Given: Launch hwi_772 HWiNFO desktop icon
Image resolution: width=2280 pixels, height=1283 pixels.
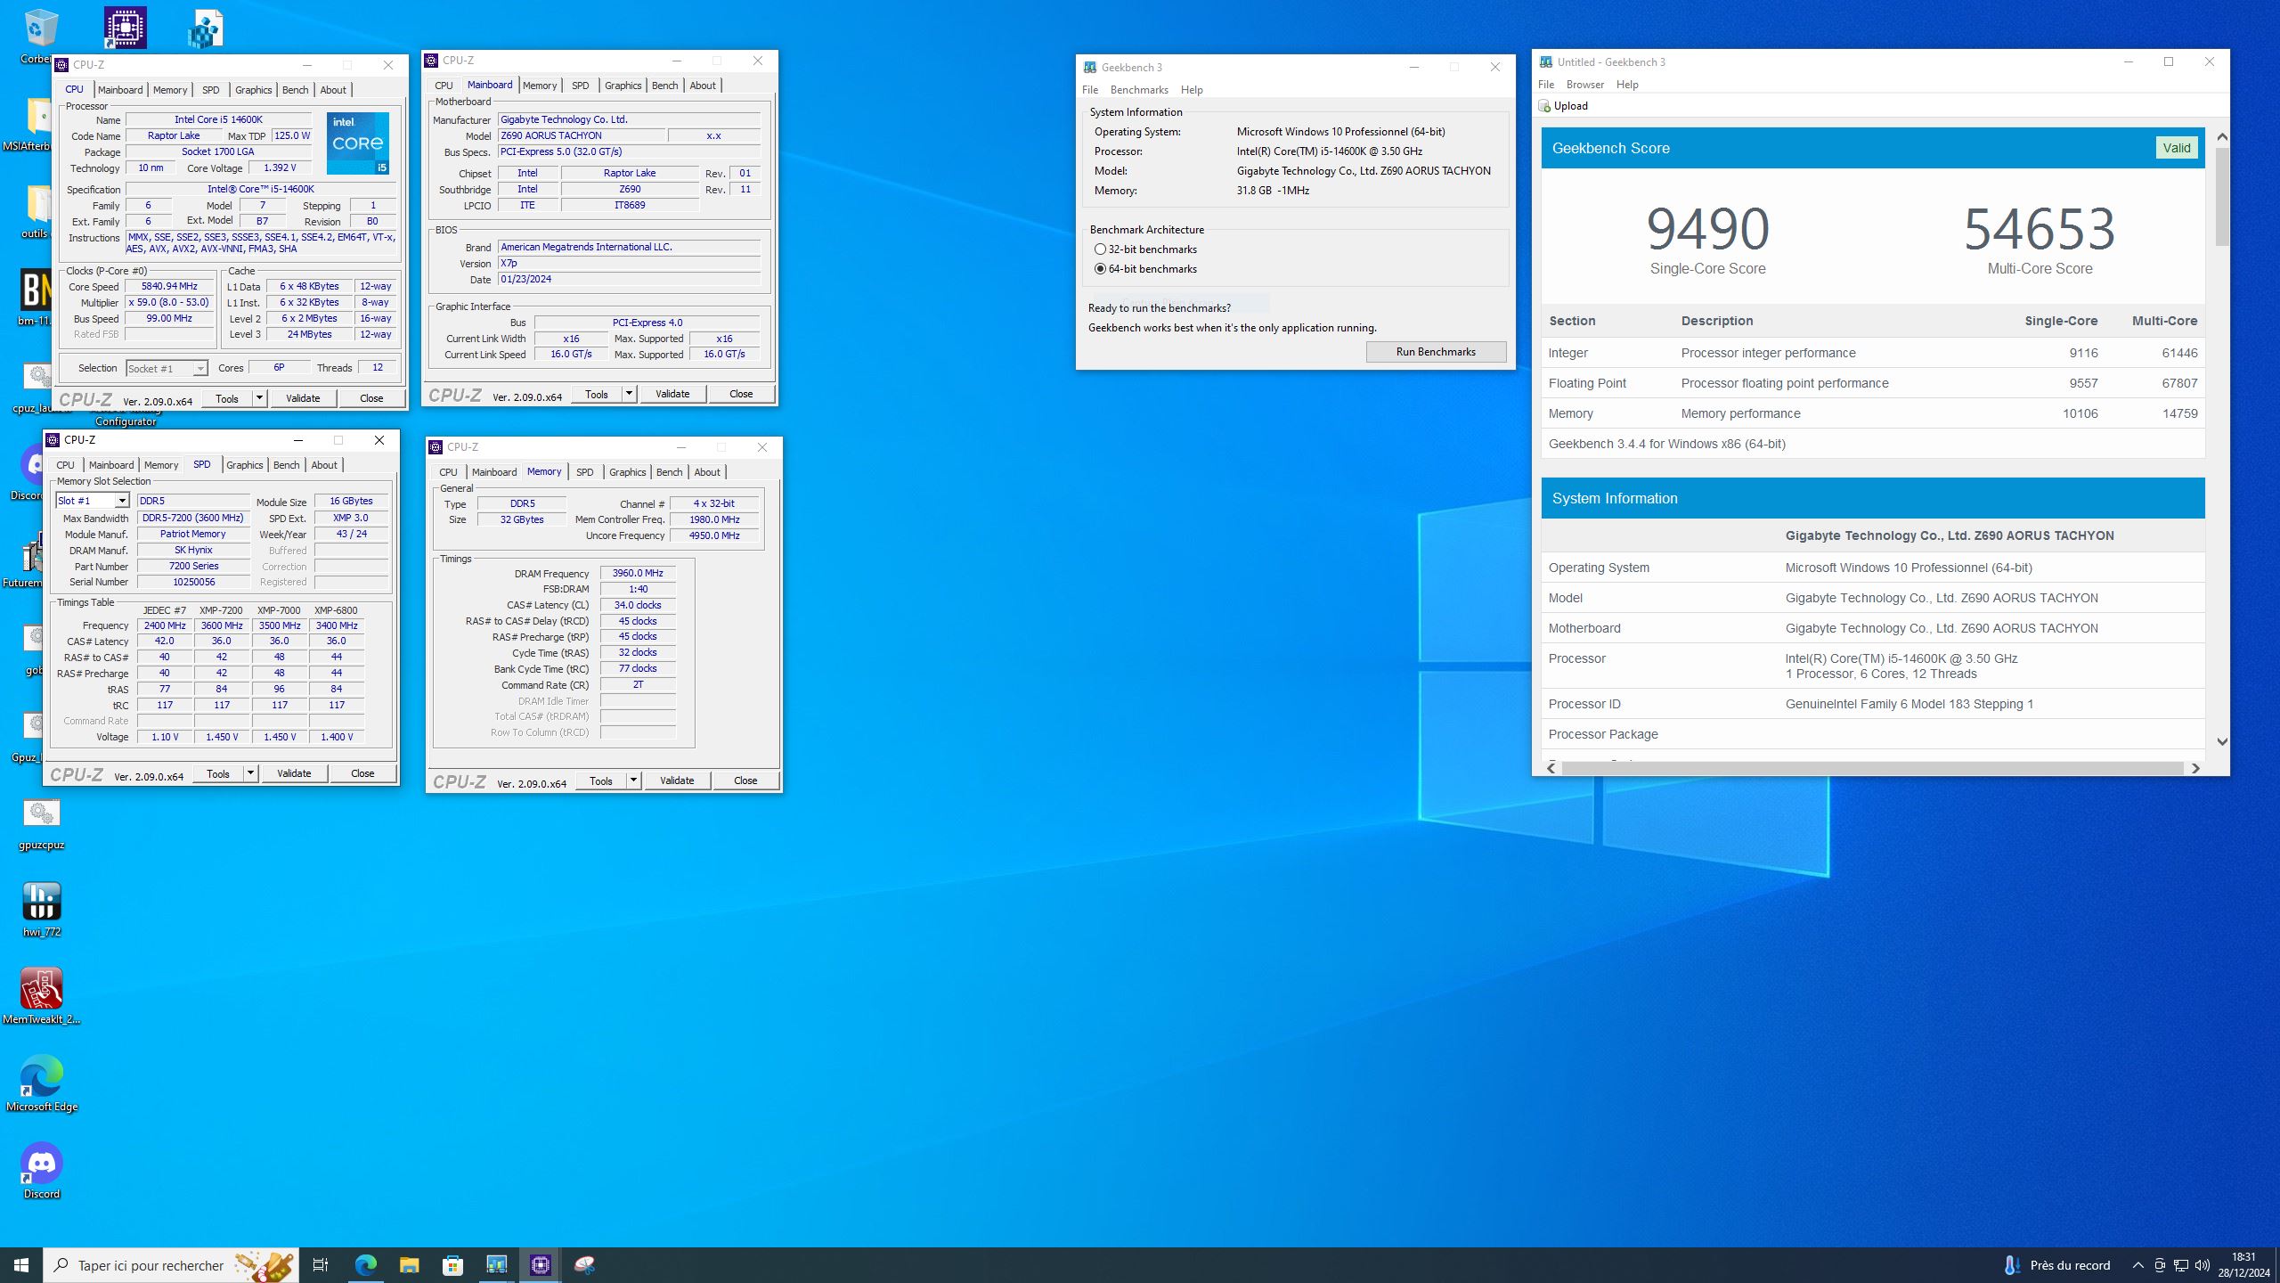Looking at the screenshot, I should tap(41, 902).
